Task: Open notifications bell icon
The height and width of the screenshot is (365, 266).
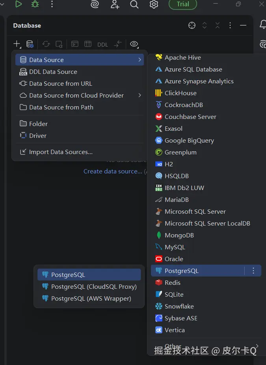Action: coord(263,24)
